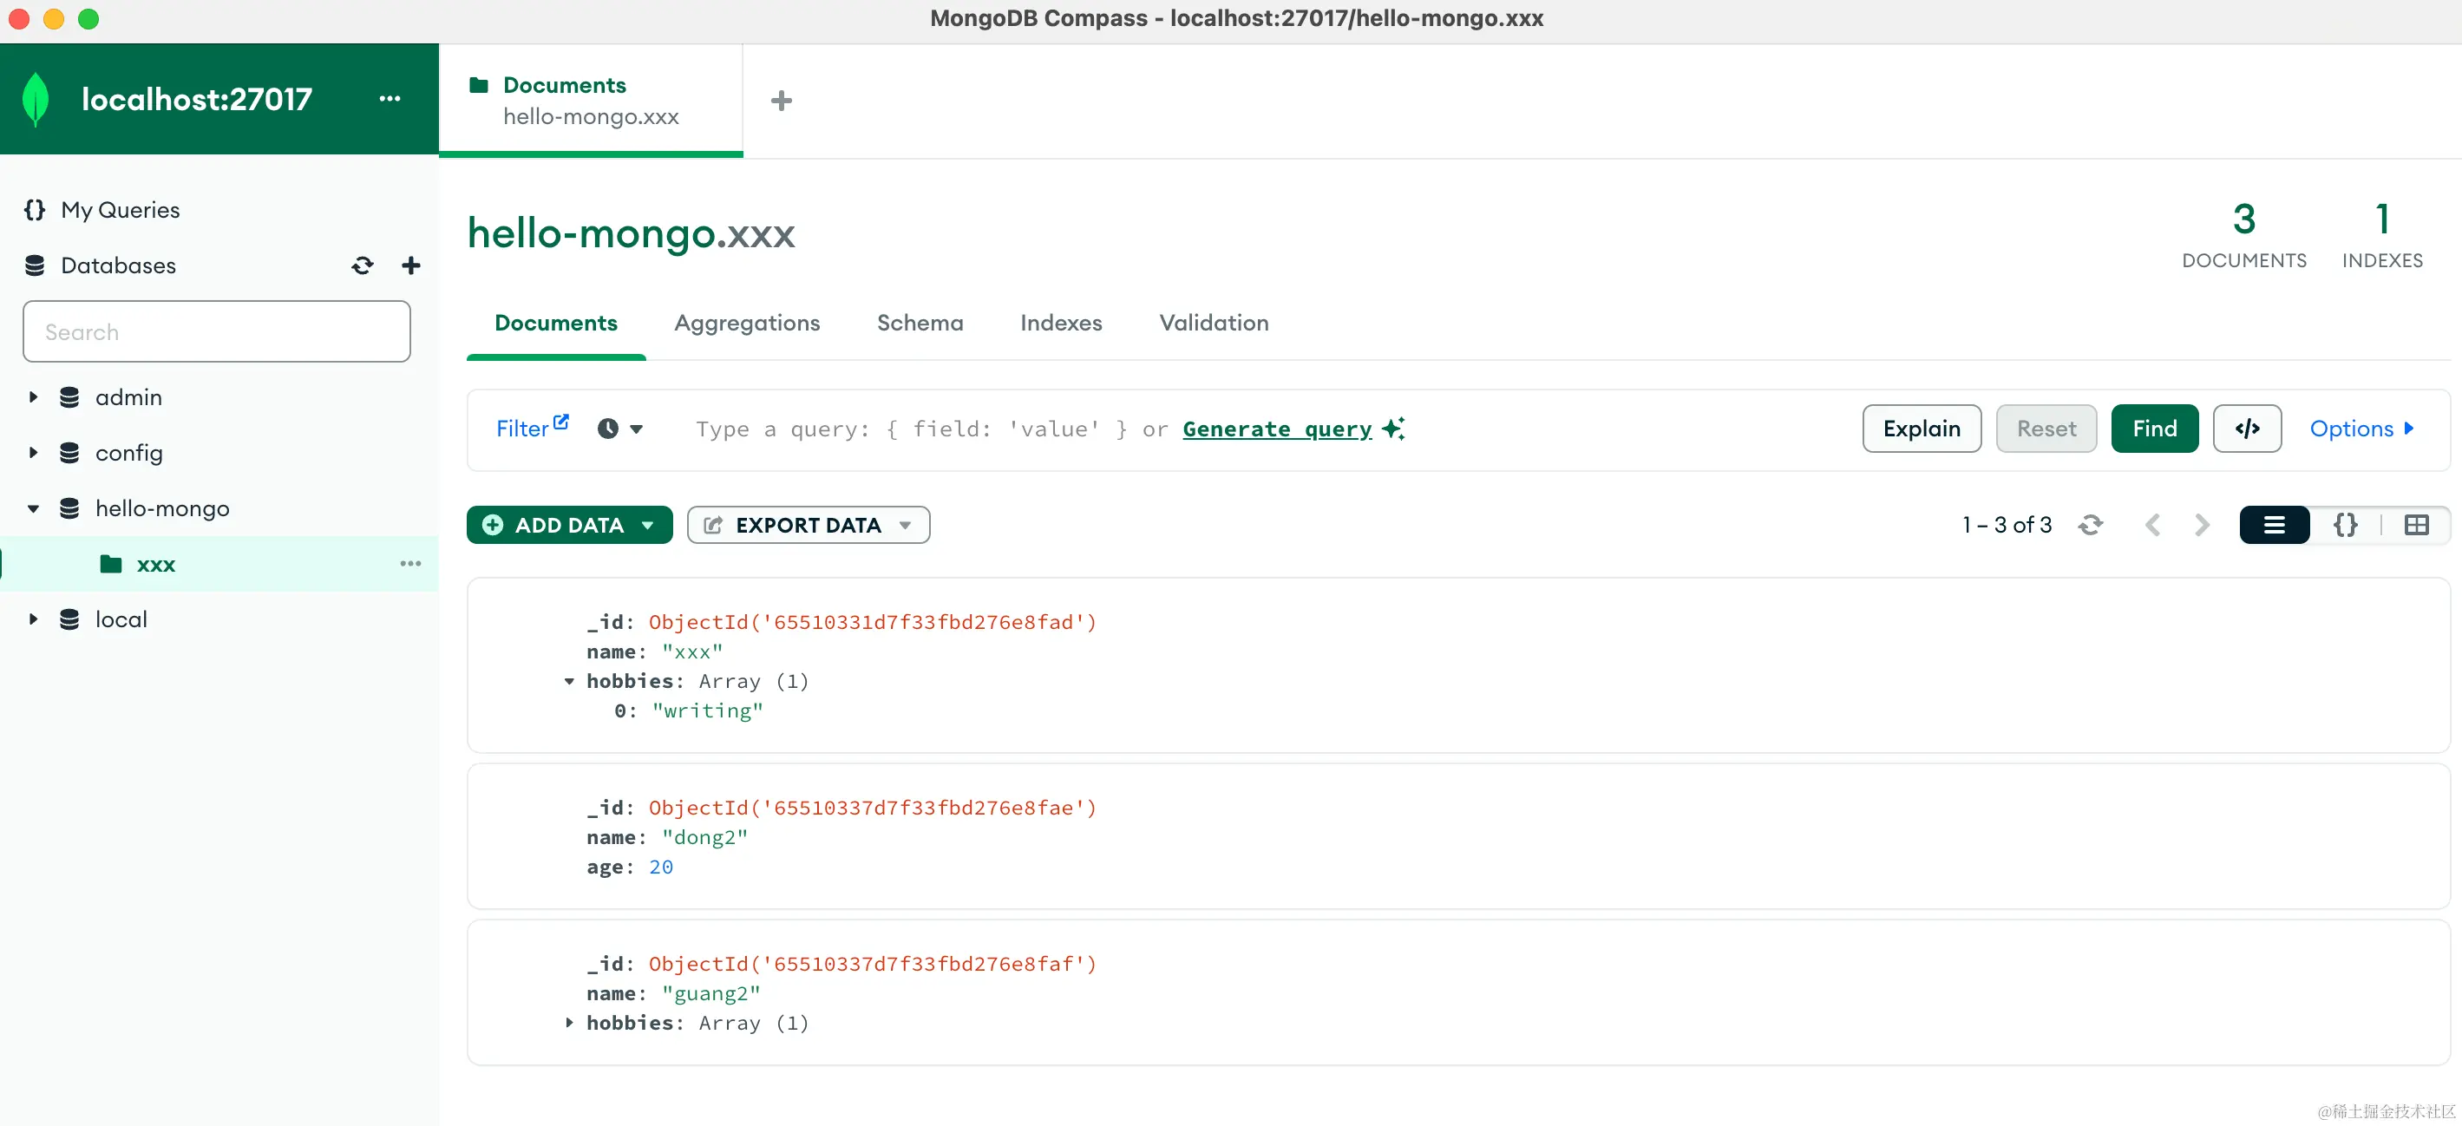
Task: Click the Find button
Action: (2153, 429)
